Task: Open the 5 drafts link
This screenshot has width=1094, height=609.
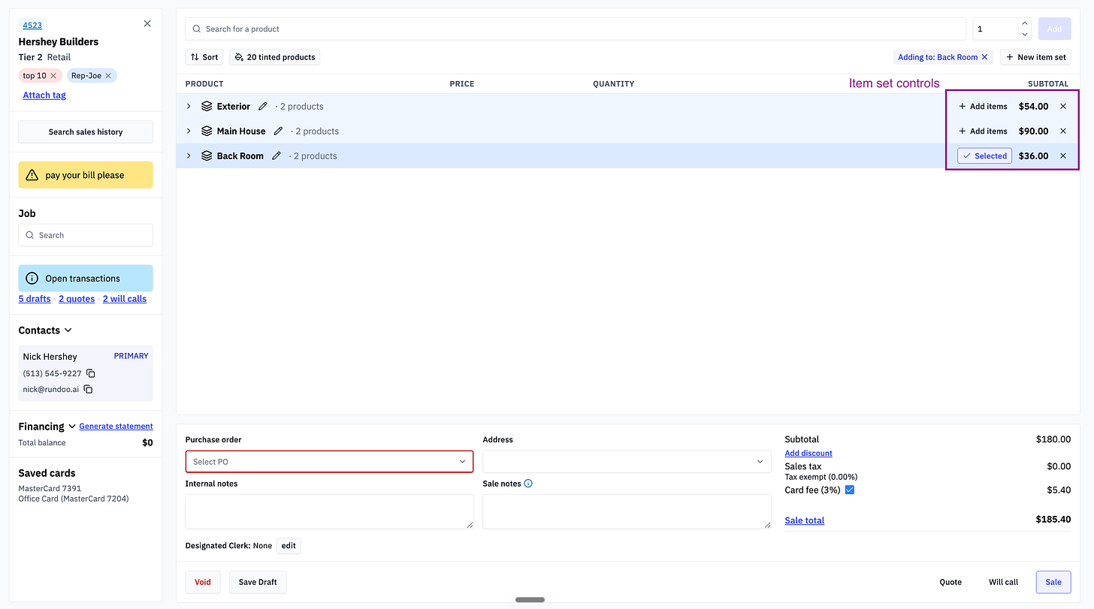Action: click(35, 299)
